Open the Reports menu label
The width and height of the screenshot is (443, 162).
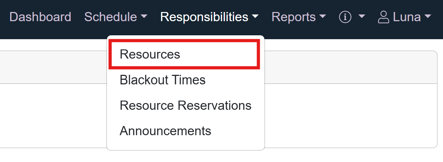point(293,17)
